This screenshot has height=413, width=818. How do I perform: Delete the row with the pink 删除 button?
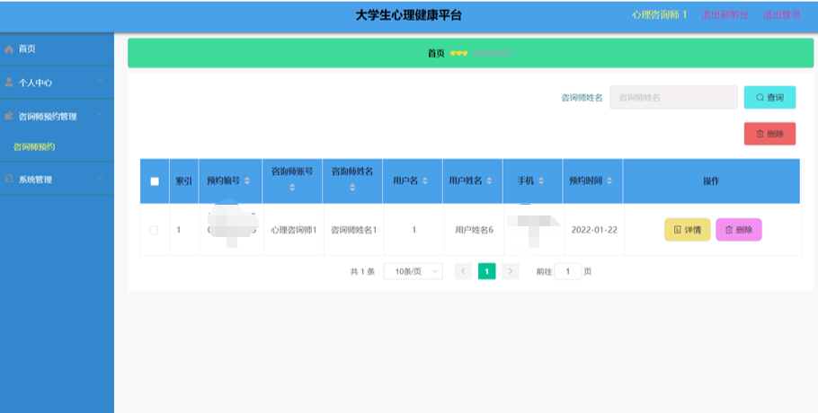[x=739, y=230]
